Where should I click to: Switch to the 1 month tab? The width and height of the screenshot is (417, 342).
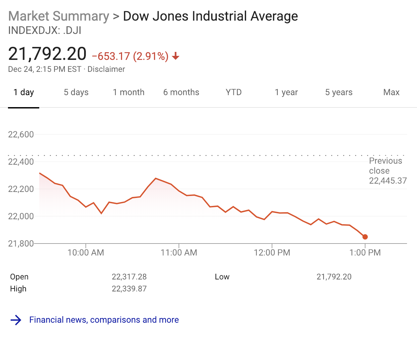pos(129,92)
